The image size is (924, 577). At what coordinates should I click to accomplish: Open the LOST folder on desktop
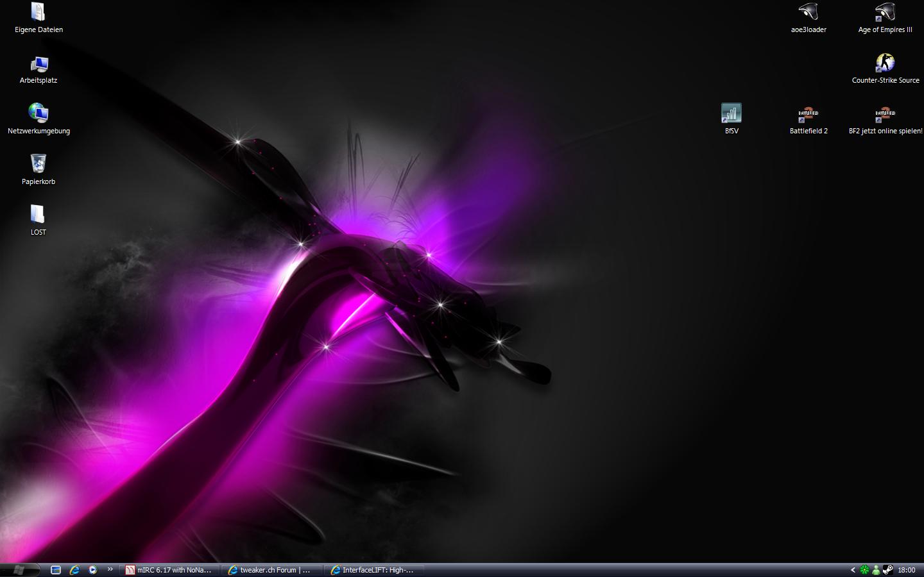pyautogui.click(x=38, y=215)
